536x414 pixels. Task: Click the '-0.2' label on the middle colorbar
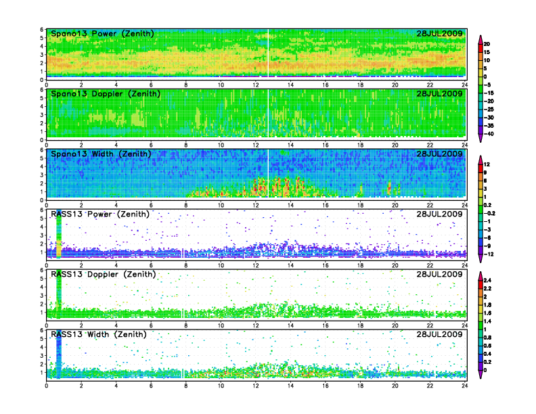pyautogui.click(x=489, y=214)
